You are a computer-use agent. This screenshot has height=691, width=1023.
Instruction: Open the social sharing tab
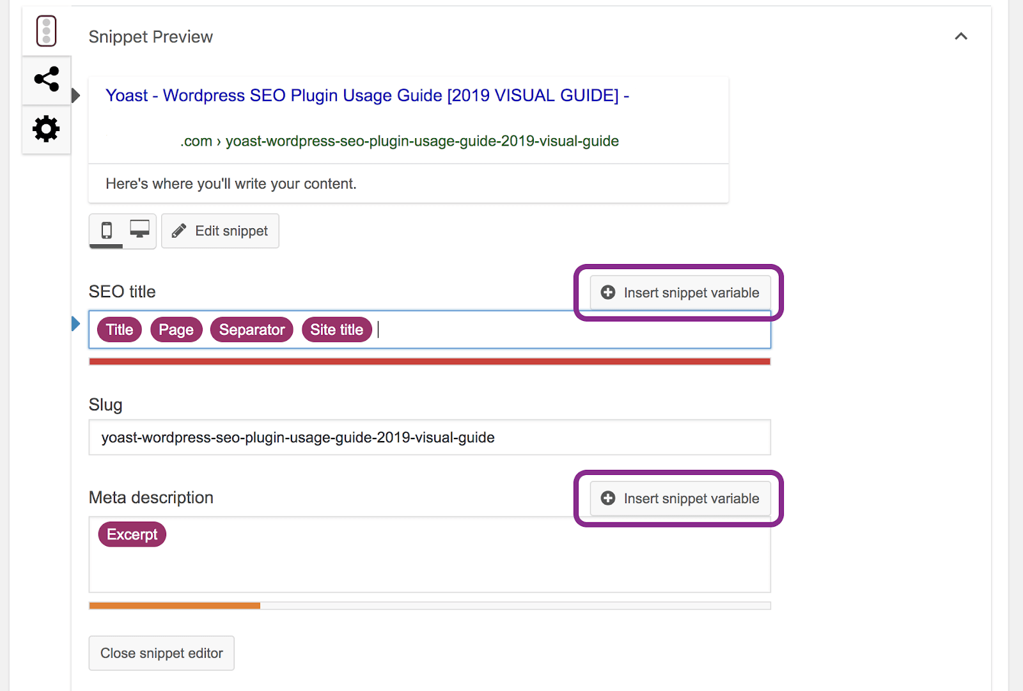pyautogui.click(x=46, y=79)
